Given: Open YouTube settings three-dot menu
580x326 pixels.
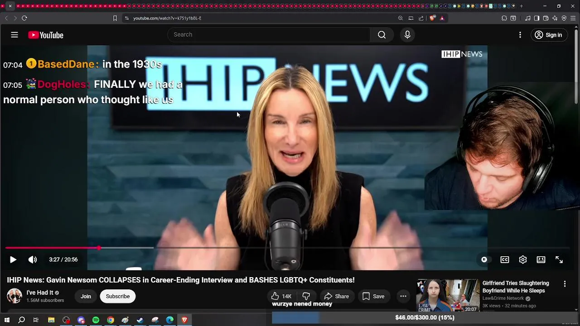Looking at the screenshot, I should [x=520, y=35].
